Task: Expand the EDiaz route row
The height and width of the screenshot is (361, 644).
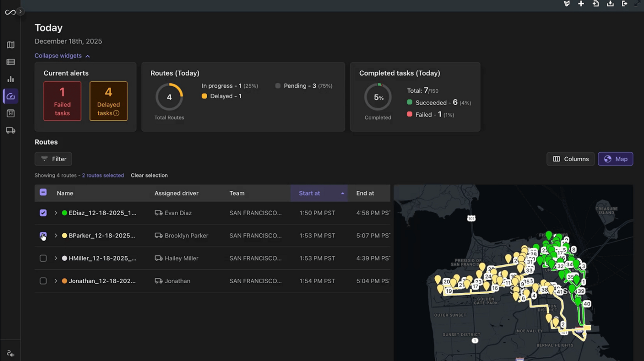Action: click(55, 213)
